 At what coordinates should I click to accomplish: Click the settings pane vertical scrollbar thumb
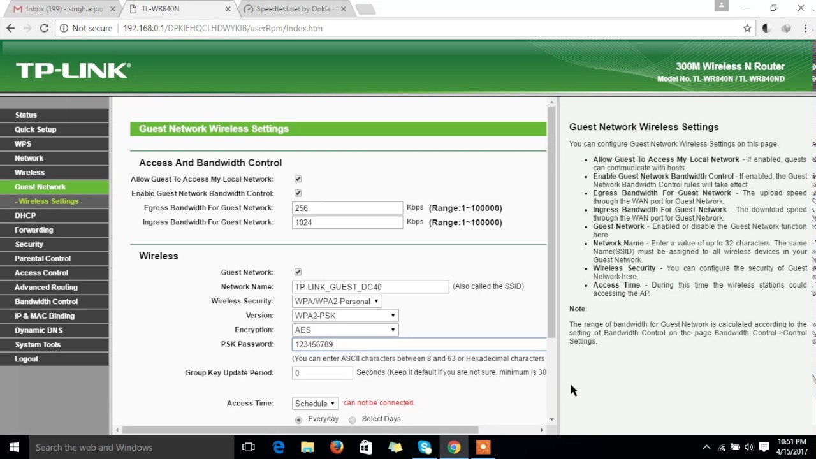point(551,223)
